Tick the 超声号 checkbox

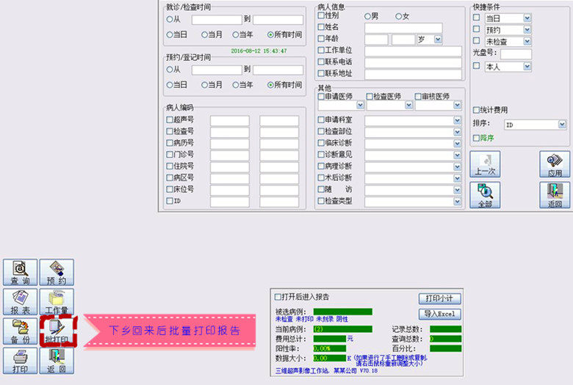(x=170, y=120)
